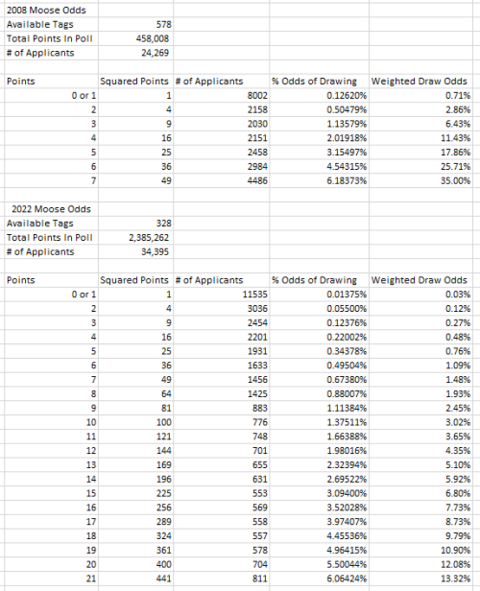Select the 35.00% weighted draw odds cell
Viewport: 480px width, 591px height.
click(x=420, y=181)
